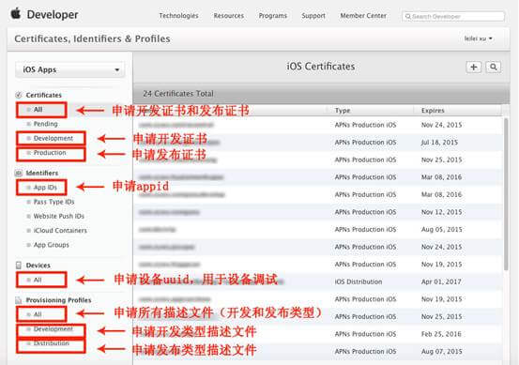Open App IDs under Identifiers
The width and height of the screenshot is (519, 365).
tap(45, 188)
